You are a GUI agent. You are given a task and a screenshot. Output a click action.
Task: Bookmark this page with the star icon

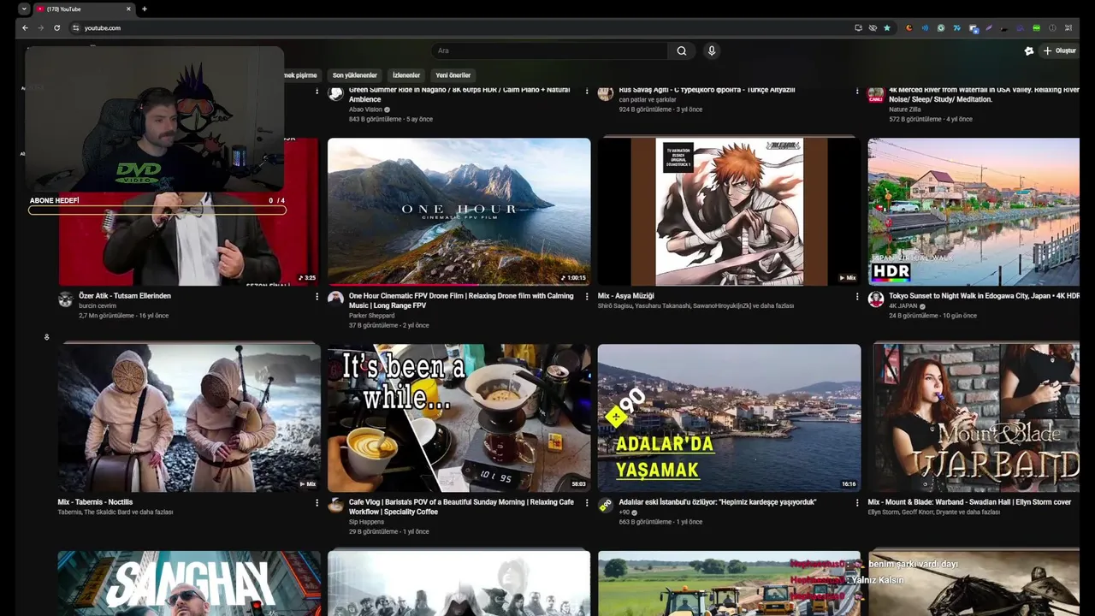click(x=887, y=28)
